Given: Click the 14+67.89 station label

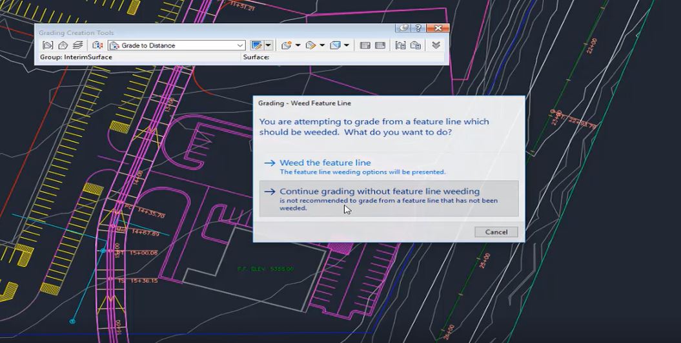Looking at the screenshot, I should [145, 233].
